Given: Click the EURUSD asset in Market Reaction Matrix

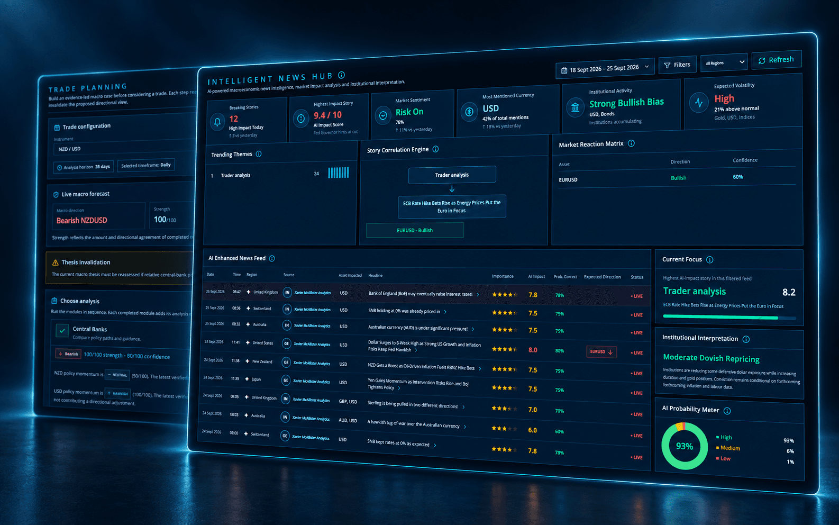Looking at the screenshot, I should click(568, 180).
